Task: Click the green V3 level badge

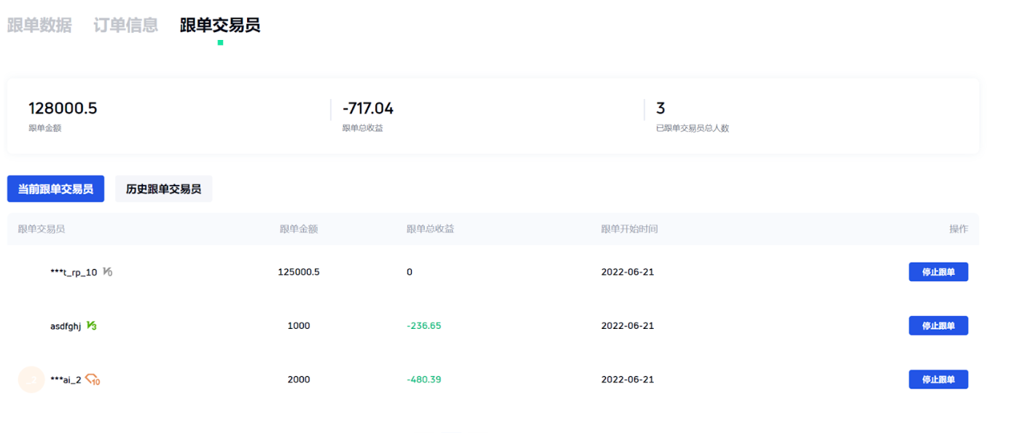Action: pyautogui.click(x=91, y=326)
